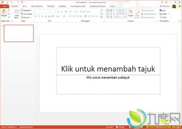Open the Line Spacing dropdown
182x129 pixels.
tap(89, 11)
